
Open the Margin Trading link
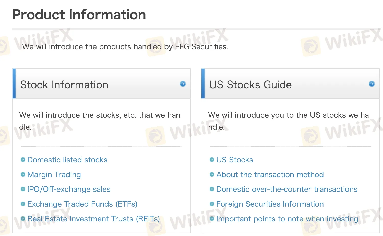[54, 175]
